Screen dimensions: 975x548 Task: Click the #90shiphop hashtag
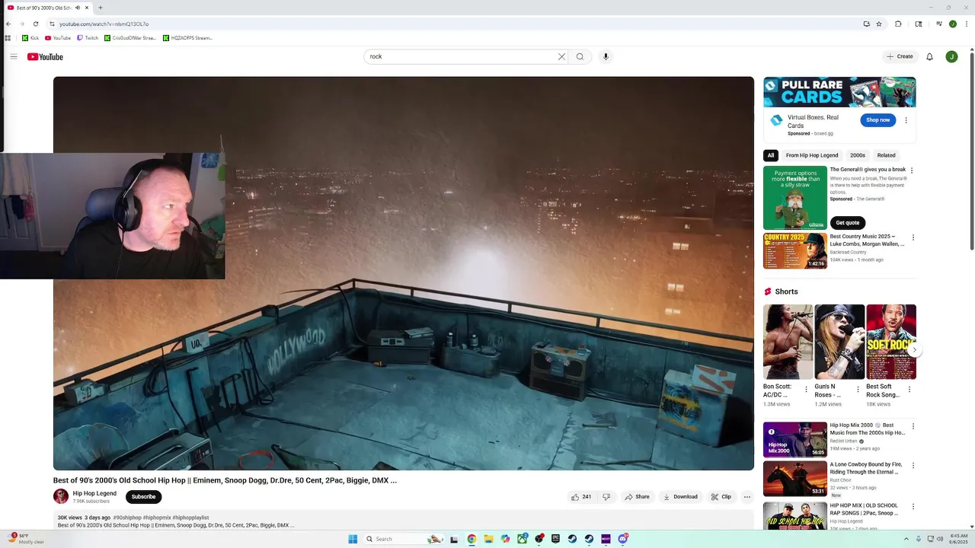tap(127, 518)
